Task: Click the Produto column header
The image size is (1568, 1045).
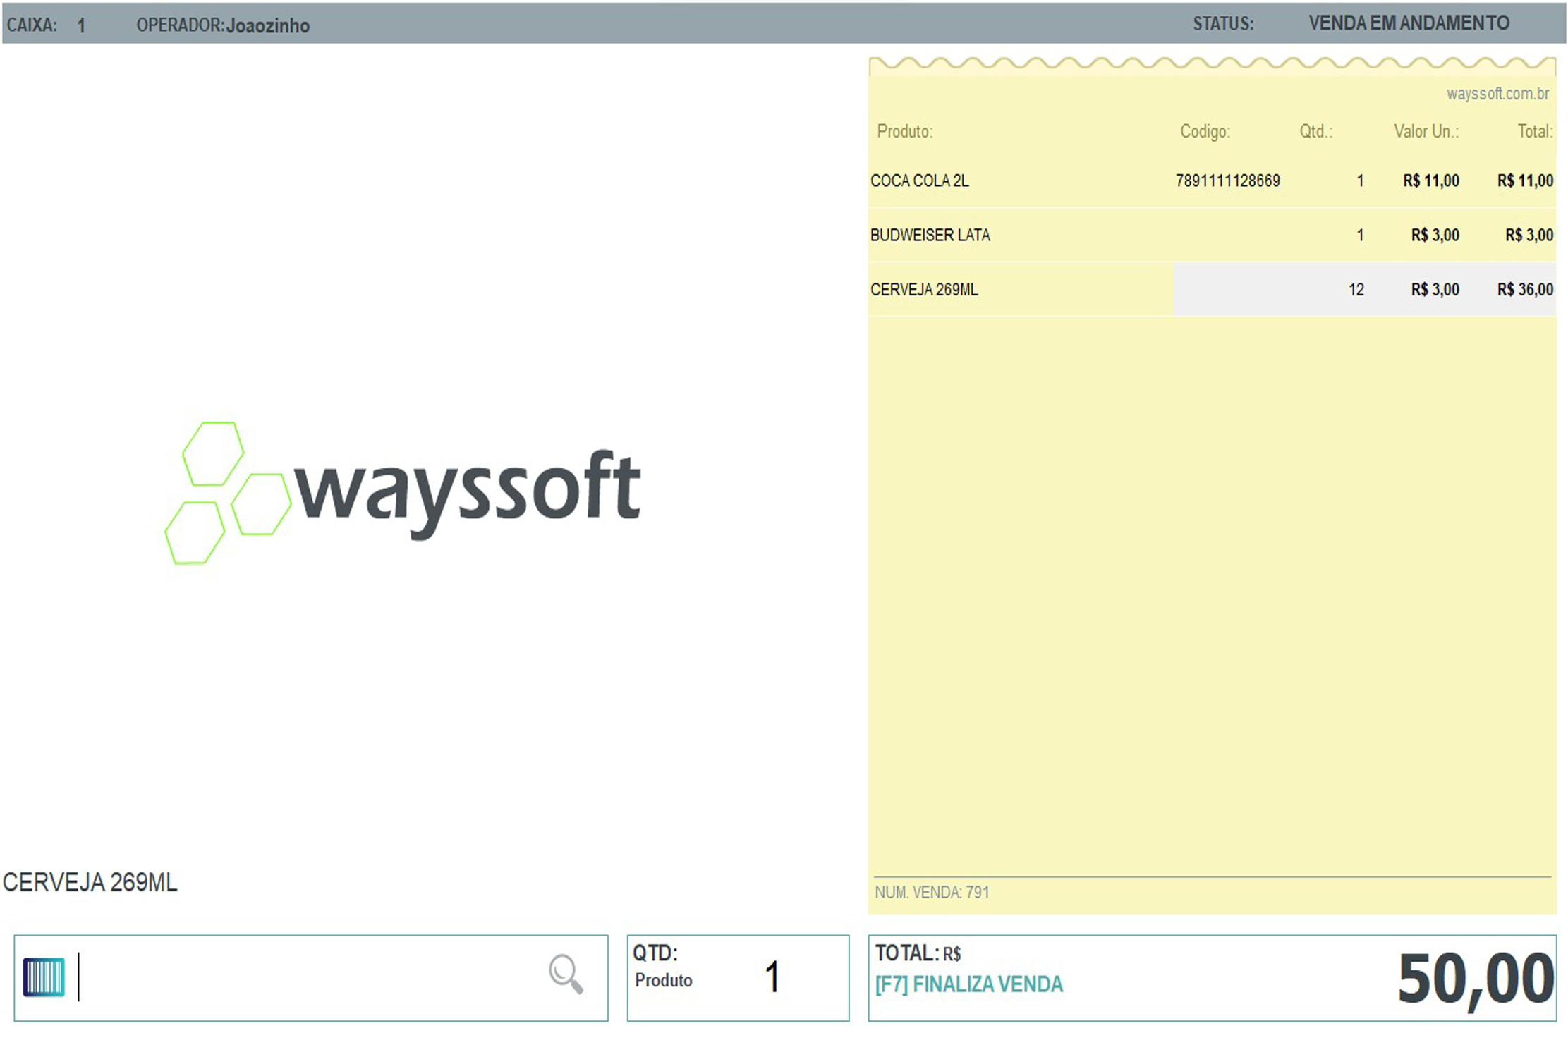Action: click(904, 131)
